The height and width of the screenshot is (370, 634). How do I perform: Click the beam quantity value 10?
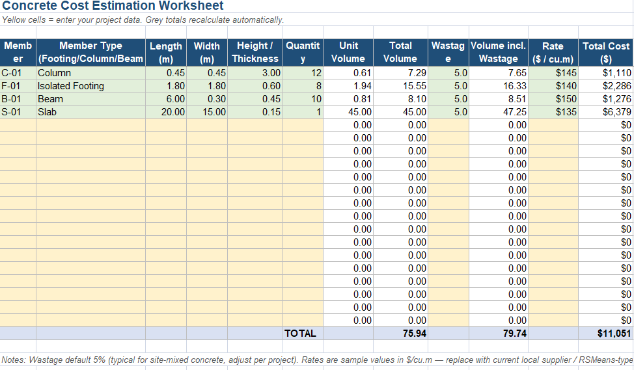tap(303, 99)
